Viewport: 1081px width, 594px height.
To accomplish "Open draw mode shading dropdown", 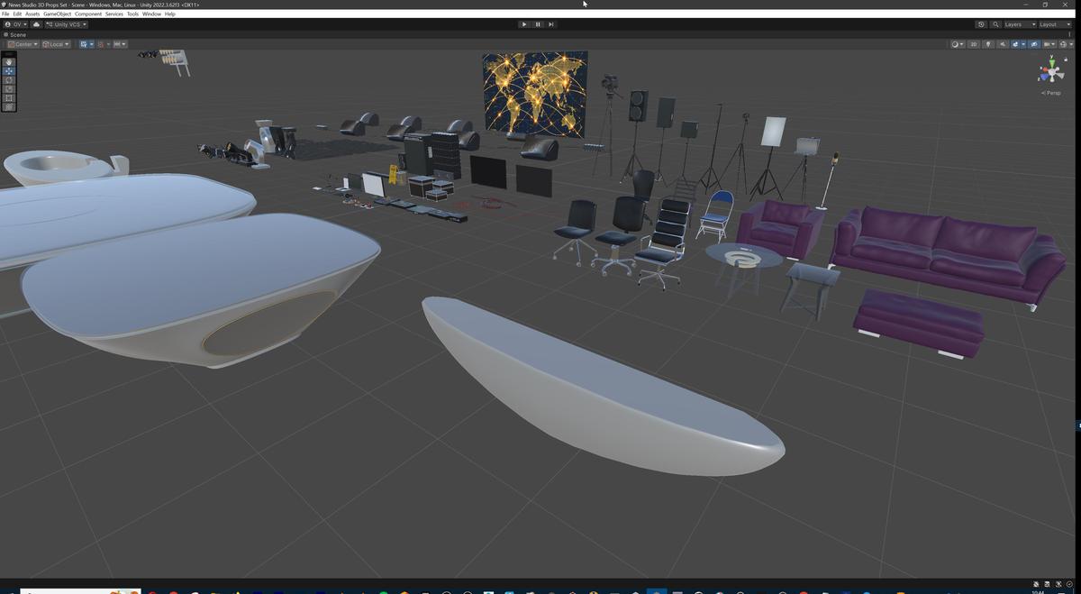I will coord(958,44).
